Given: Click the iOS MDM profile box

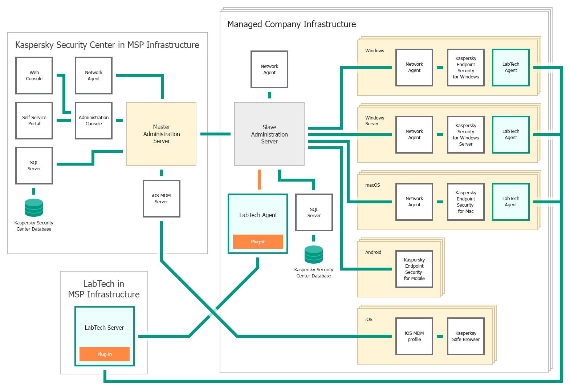Looking at the screenshot, I should coord(414,336).
